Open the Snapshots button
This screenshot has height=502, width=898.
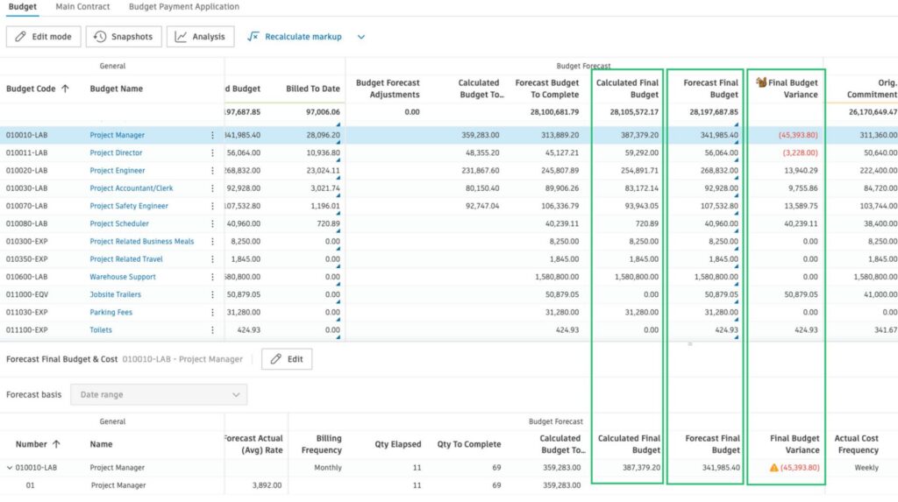[x=124, y=37]
